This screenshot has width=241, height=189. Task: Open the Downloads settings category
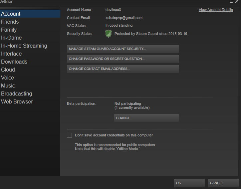tap(30, 62)
